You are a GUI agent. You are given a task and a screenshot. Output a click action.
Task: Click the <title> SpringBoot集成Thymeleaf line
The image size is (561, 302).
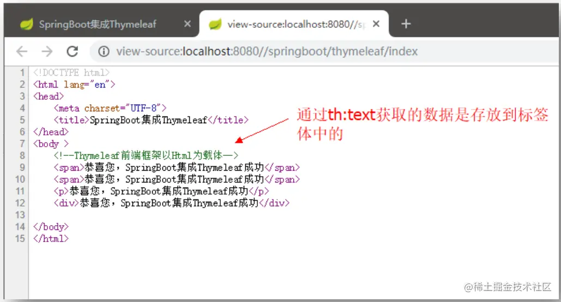pyautogui.click(x=151, y=120)
